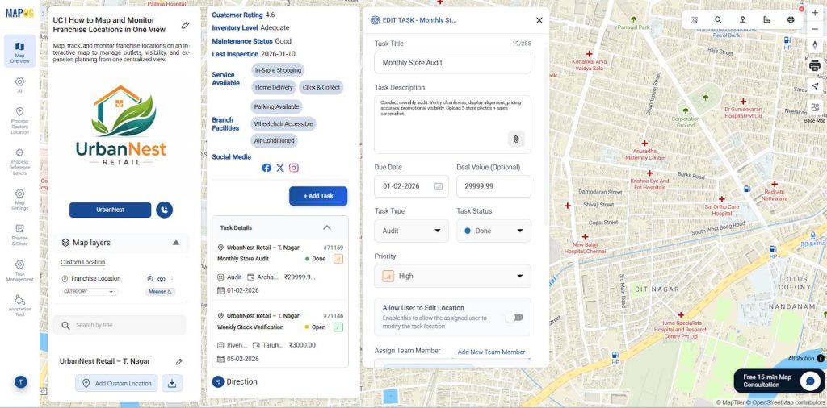Click into the Task Description text area
Image resolution: width=827 pixels, height=408 pixels.
(452, 124)
